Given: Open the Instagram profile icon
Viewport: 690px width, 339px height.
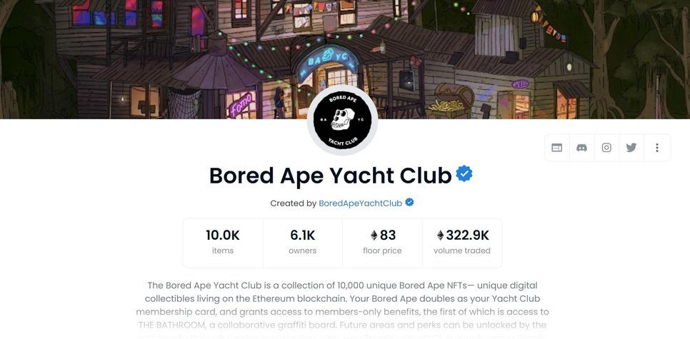Looking at the screenshot, I should (x=606, y=148).
